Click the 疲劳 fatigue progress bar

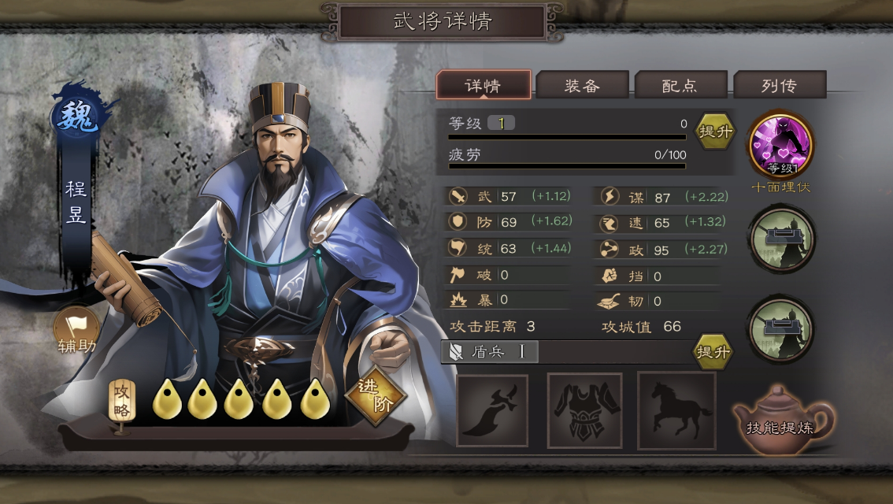click(x=567, y=166)
